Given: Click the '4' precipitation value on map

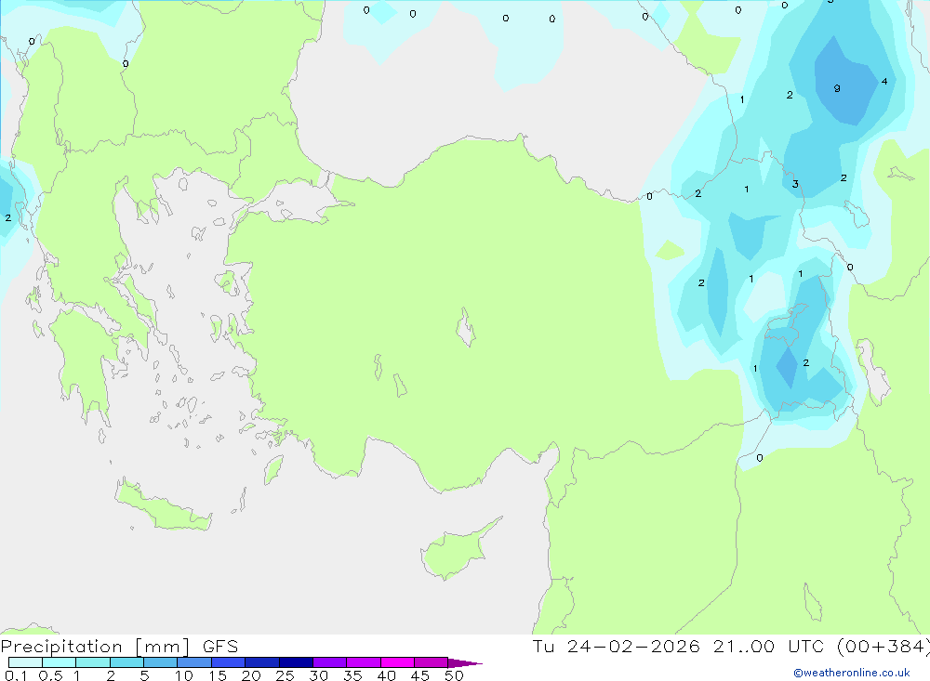Looking at the screenshot, I should [884, 81].
